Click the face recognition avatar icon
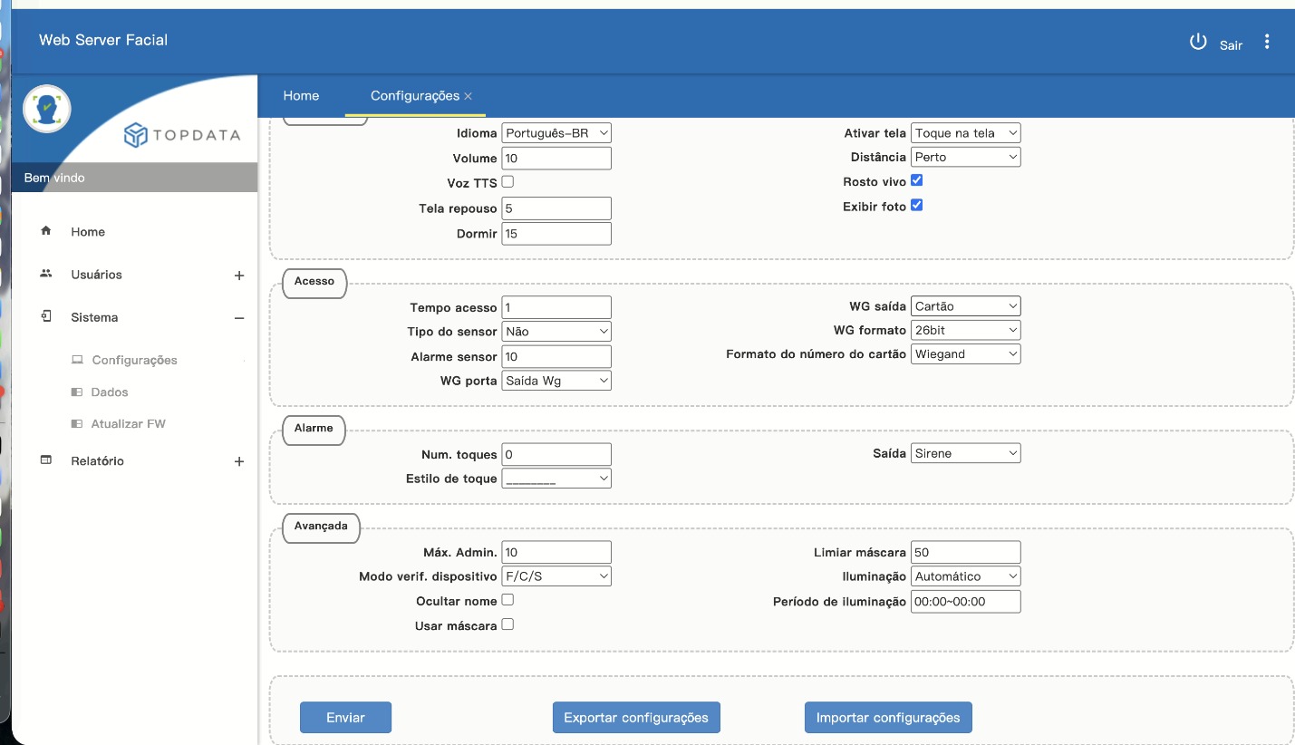The width and height of the screenshot is (1295, 745). click(x=46, y=109)
